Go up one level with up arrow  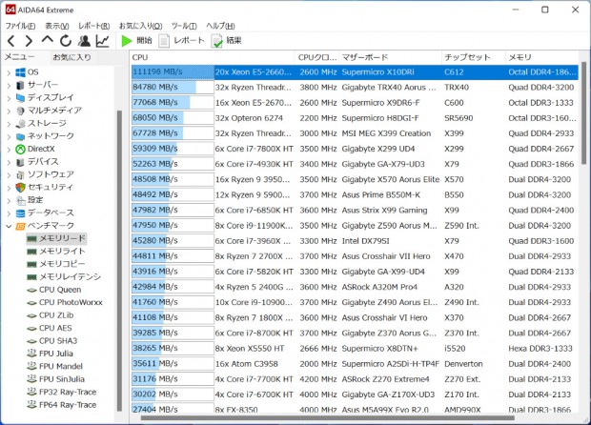pyautogui.click(x=47, y=41)
